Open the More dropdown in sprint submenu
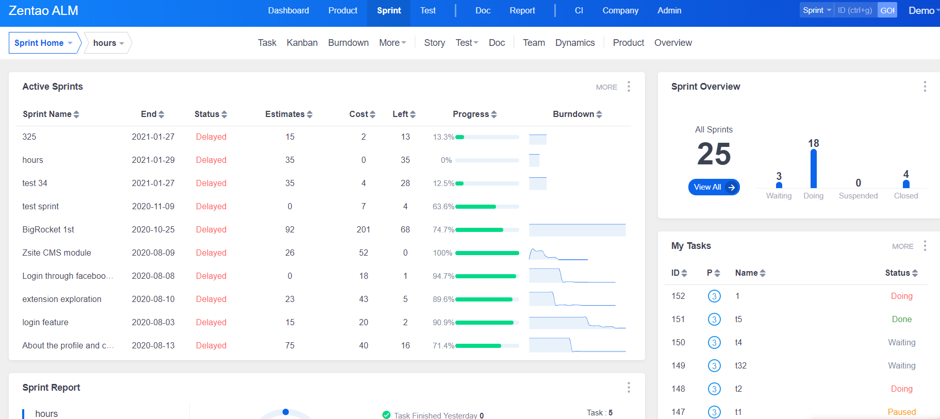This screenshot has width=940, height=419. [x=392, y=43]
